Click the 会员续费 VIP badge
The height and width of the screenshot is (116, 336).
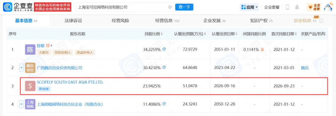coord(314,7)
